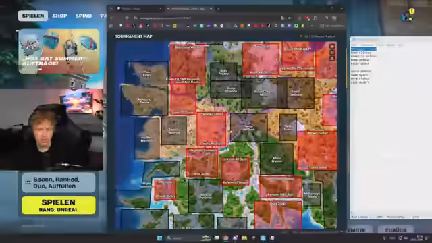
Task: Open the new tab plus button
Action: pos(219,9)
